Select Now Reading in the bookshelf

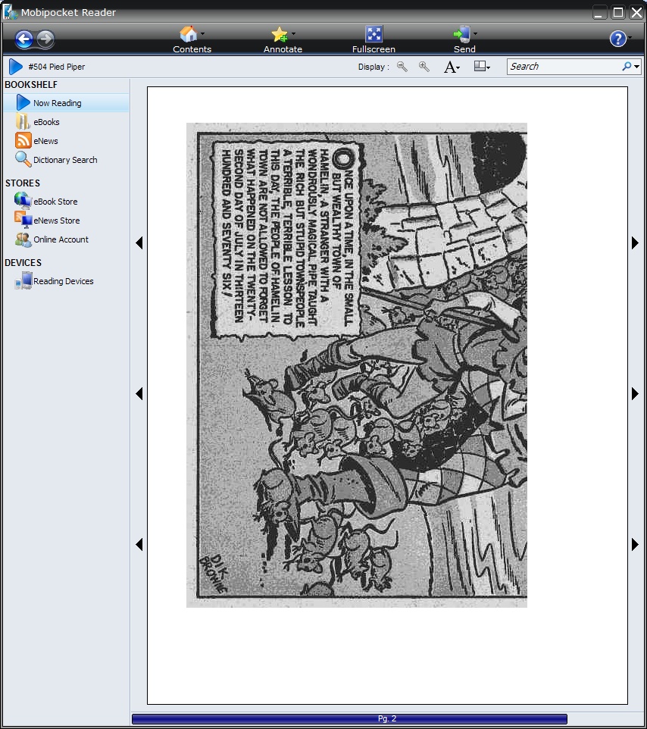(x=67, y=103)
